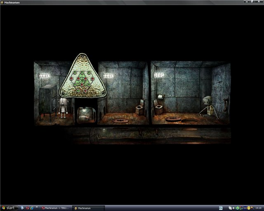Click the toilet in the middle cell
This screenshot has width=264, height=211.
(x=140, y=108)
